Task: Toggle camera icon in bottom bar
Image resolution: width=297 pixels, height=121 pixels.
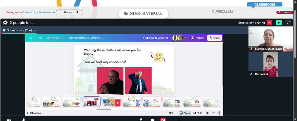Action: [9, 120]
